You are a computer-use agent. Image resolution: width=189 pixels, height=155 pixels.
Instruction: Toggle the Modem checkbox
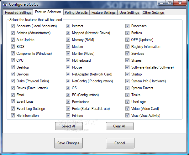point(68,46)
